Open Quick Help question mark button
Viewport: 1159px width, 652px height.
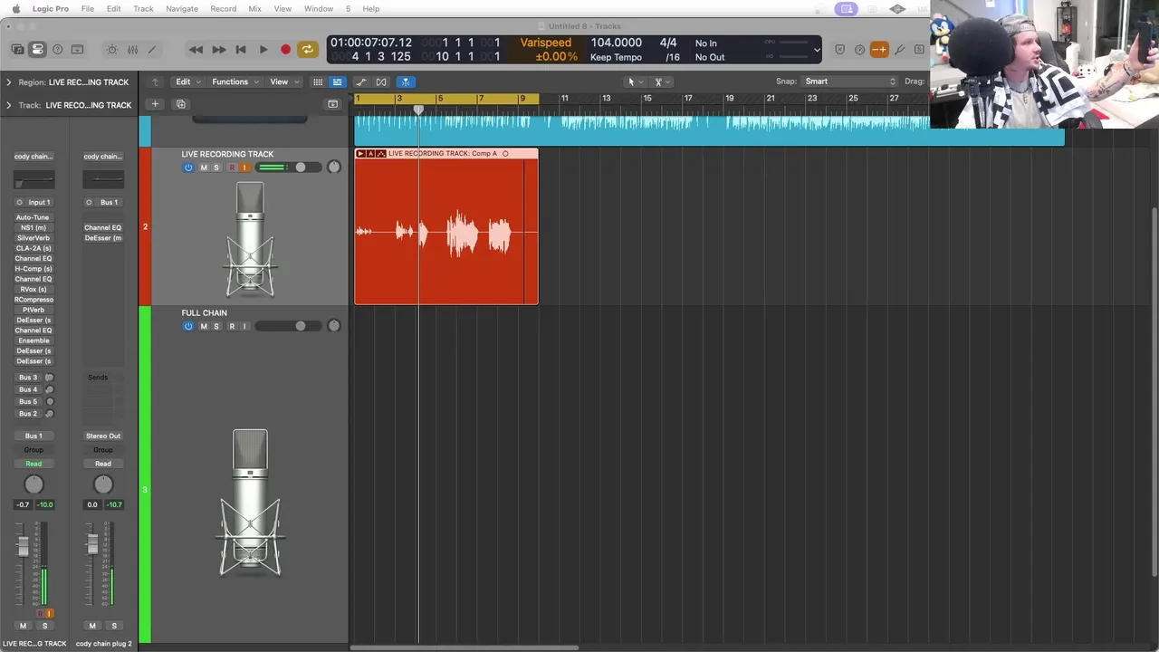(57, 50)
